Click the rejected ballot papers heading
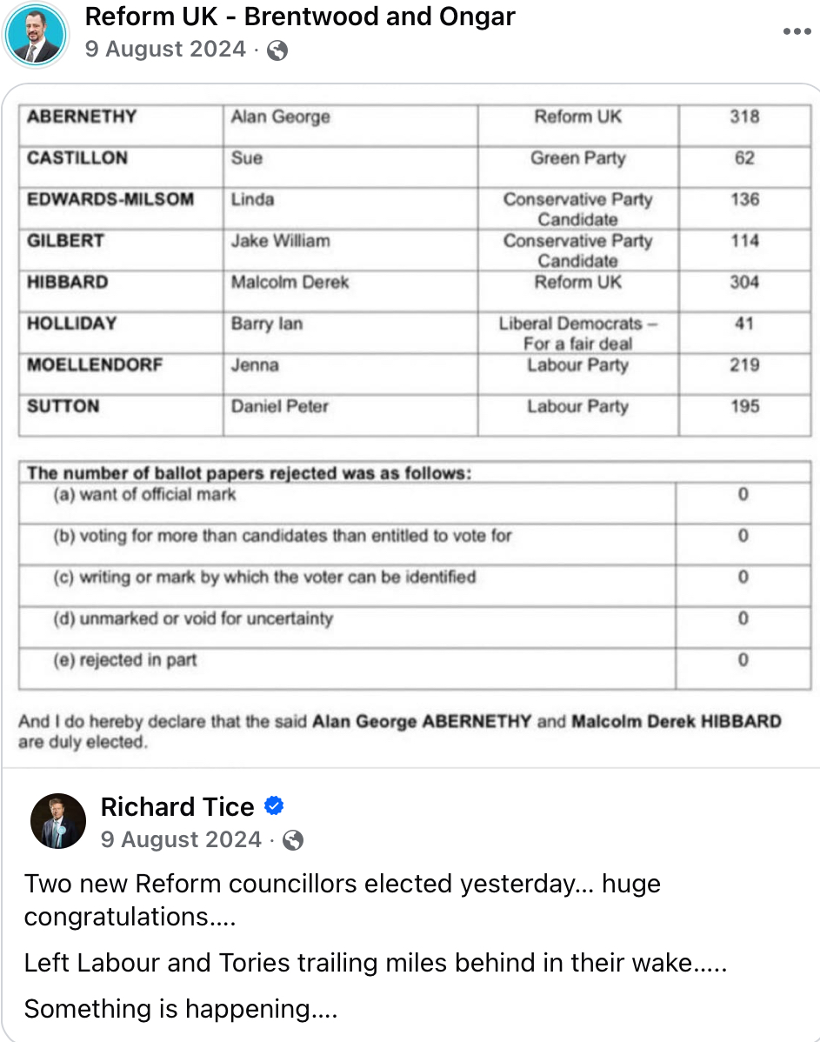Screen dimensions: 820x1042 click(250, 474)
